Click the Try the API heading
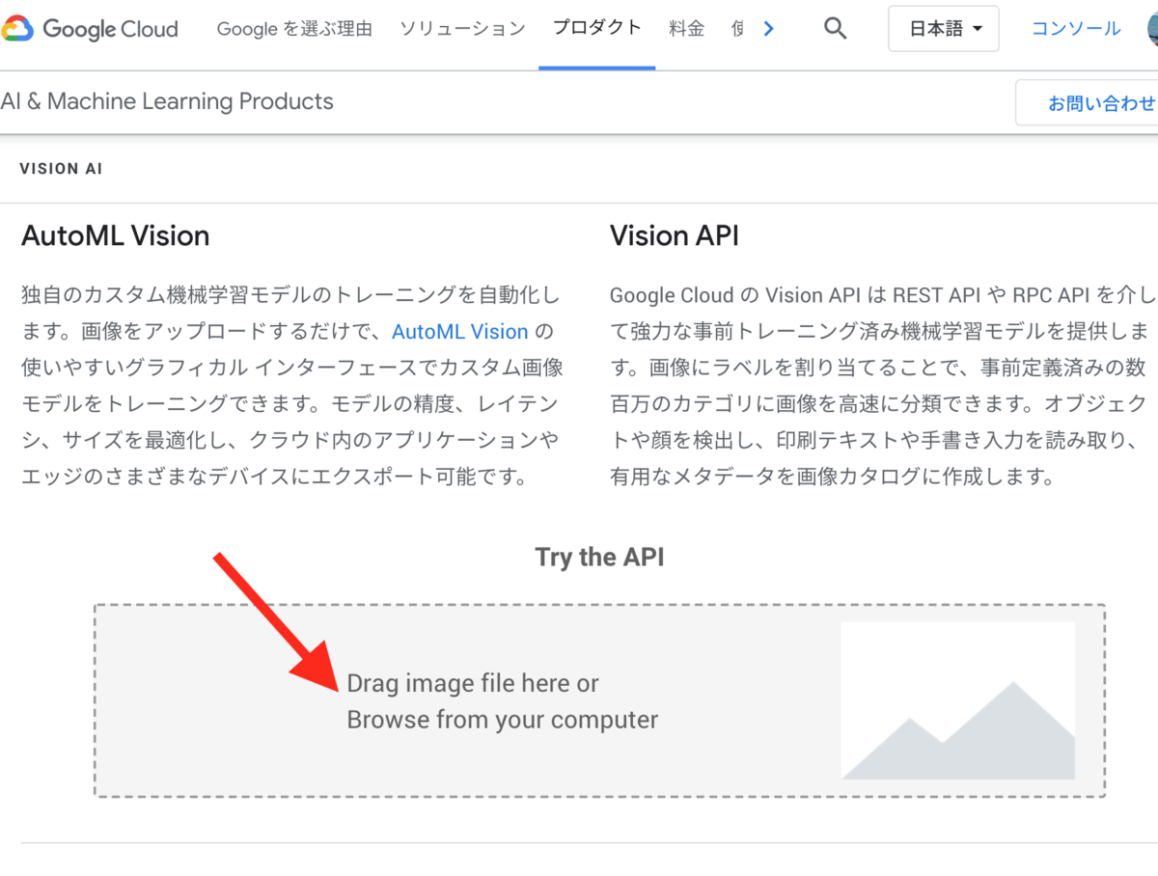Image resolution: width=1158 pixels, height=876 pixels. point(599,557)
